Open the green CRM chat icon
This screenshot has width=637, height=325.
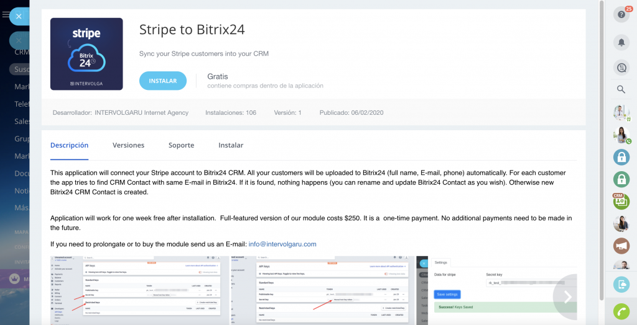point(621,202)
